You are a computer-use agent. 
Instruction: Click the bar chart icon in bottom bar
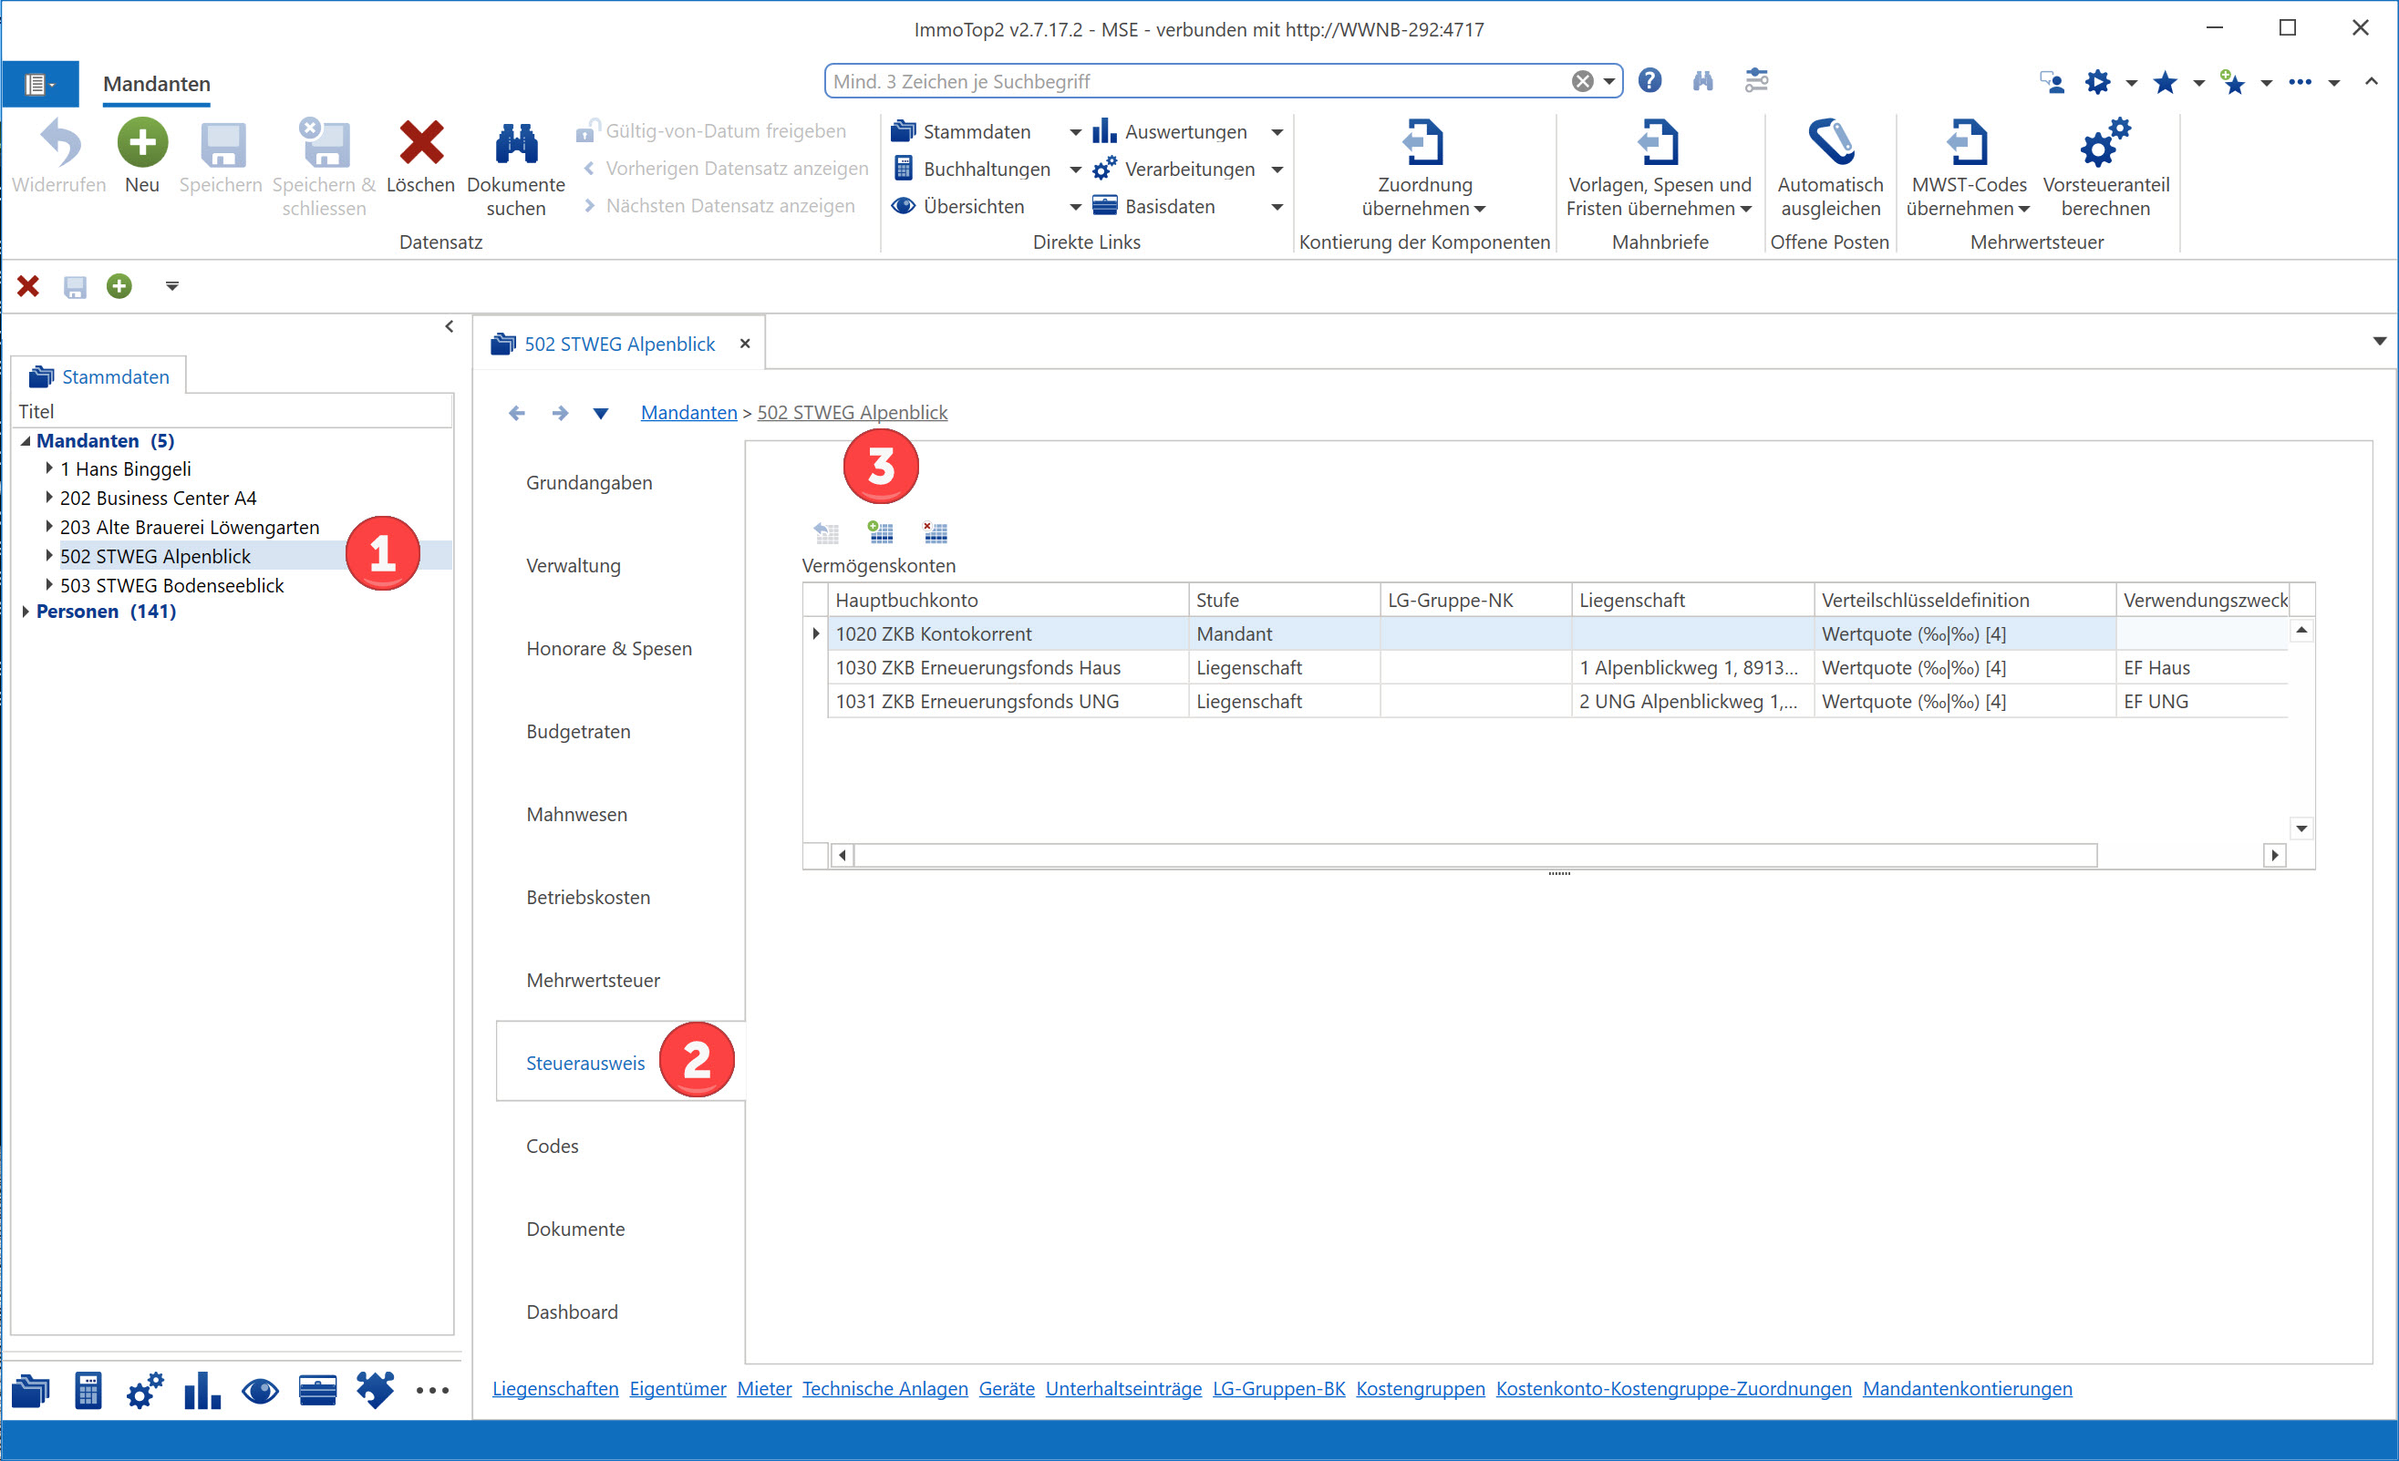pos(202,1390)
